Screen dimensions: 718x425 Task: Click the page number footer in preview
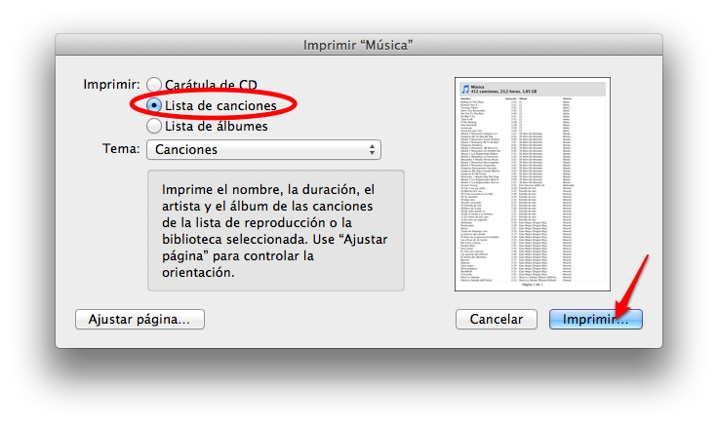[x=532, y=285]
